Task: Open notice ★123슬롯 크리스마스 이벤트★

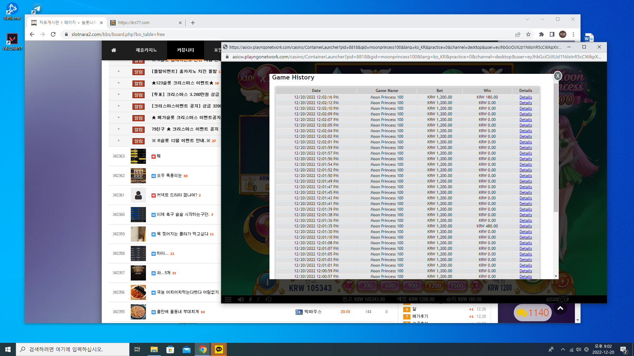Action: 183,83
